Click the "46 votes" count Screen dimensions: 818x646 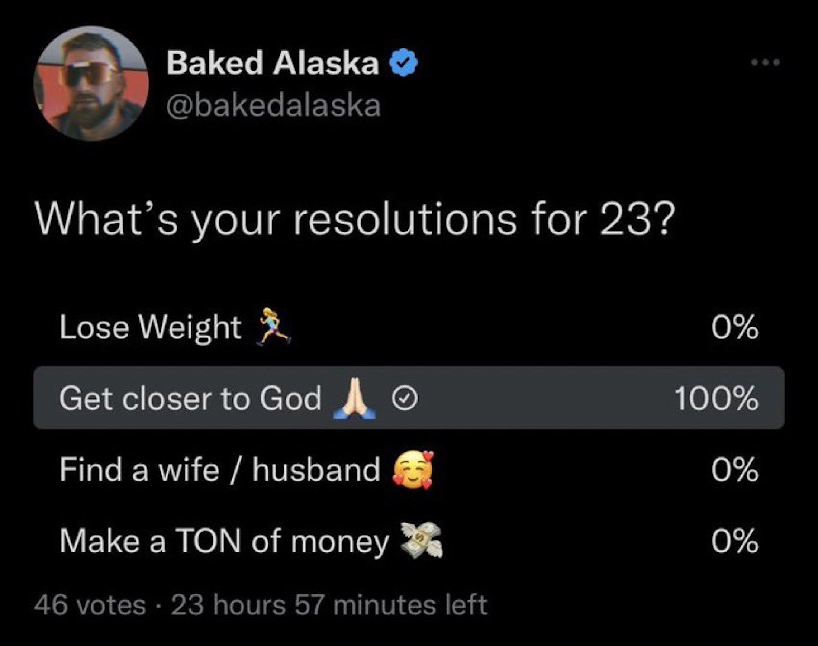coord(90,605)
